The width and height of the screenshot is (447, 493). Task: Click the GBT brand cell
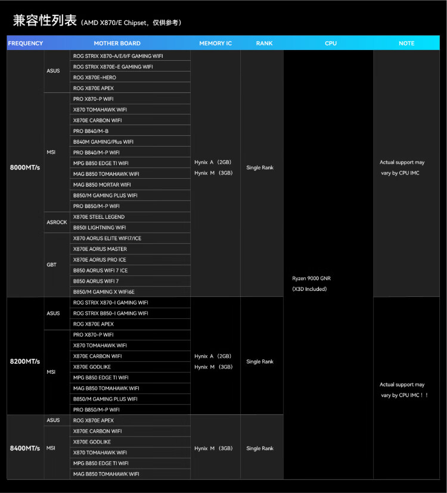click(x=52, y=265)
